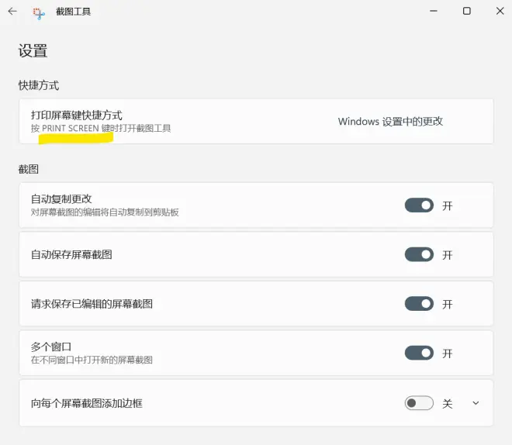
Task: Click the 截图工具 window title text
Action: click(73, 12)
